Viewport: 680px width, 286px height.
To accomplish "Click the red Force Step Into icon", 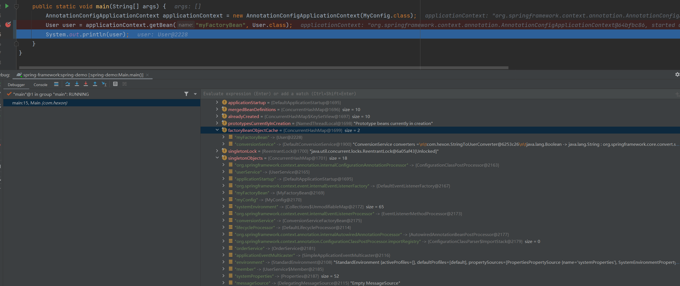I will (x=86, y=84).
